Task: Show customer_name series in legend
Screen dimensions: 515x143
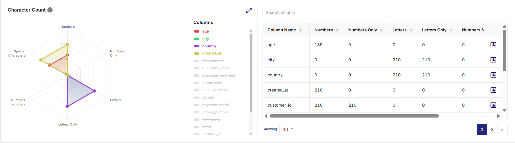Action: click(212, 68)
